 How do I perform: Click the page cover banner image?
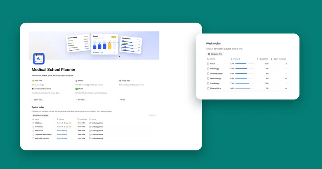click(x=94, y=45)
